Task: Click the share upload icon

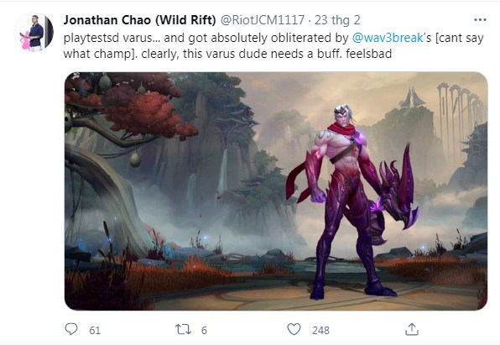Action: (411, 329)
